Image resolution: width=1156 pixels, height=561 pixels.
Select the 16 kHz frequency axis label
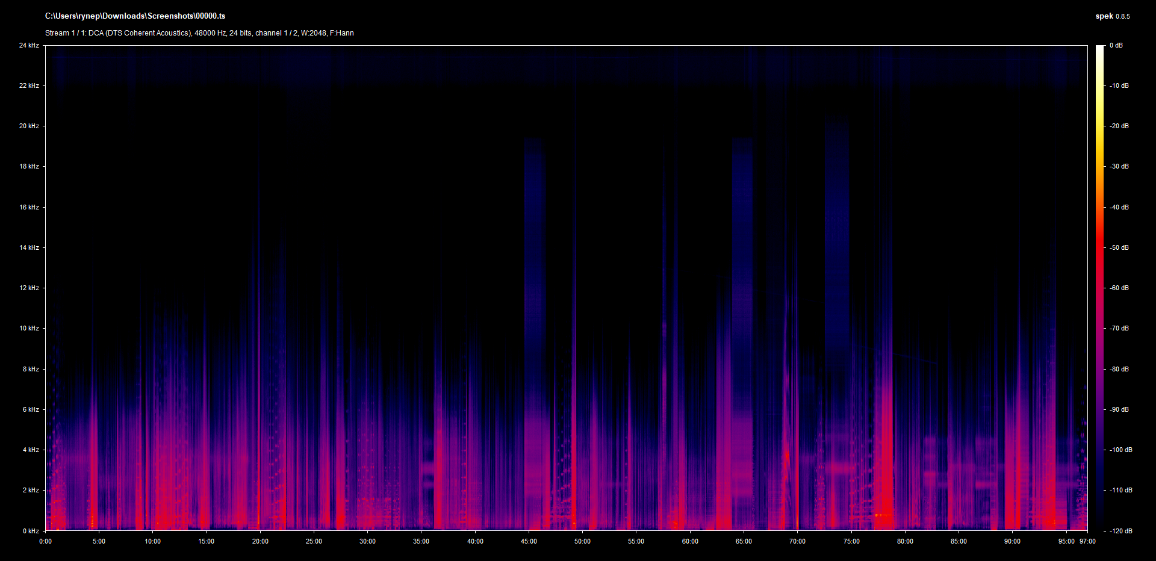(29, 207)
